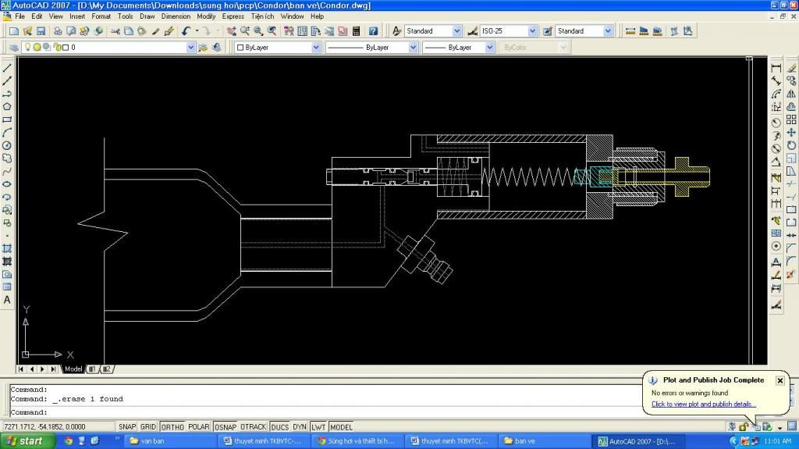
Task: Click the command line input area
Action: click(325, 412)
